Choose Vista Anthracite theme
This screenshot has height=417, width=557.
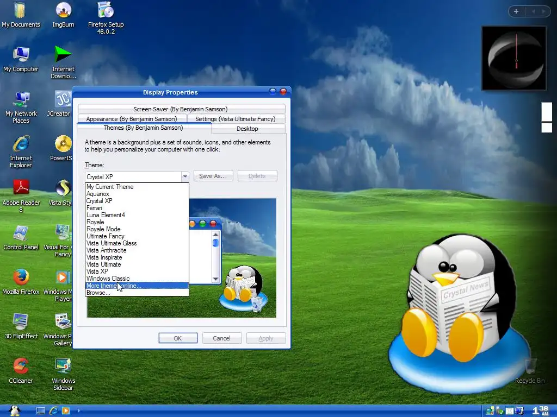[137, 250]
